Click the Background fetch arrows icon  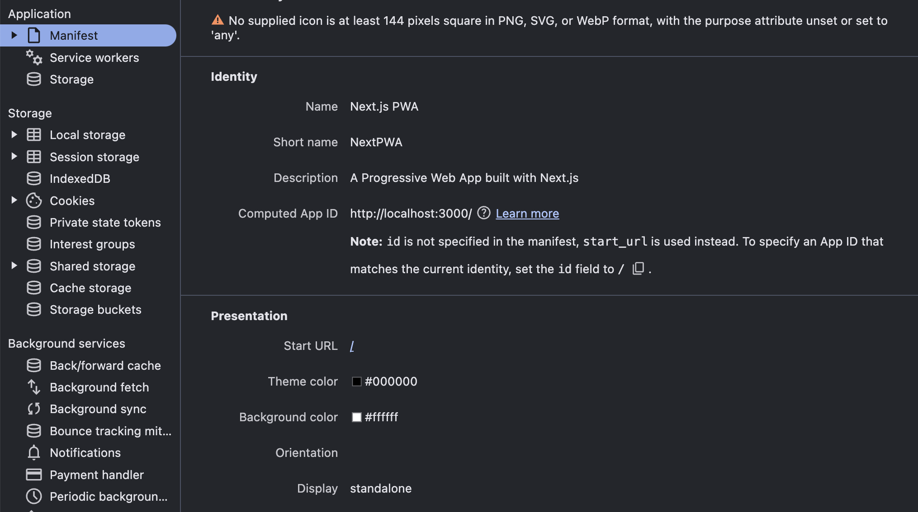tap(34, 387)
